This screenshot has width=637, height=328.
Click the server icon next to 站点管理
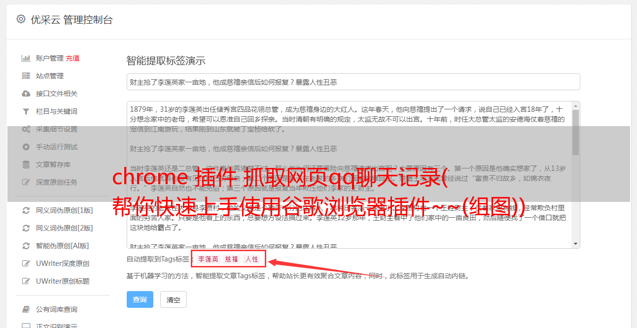(x=26, y=76)
